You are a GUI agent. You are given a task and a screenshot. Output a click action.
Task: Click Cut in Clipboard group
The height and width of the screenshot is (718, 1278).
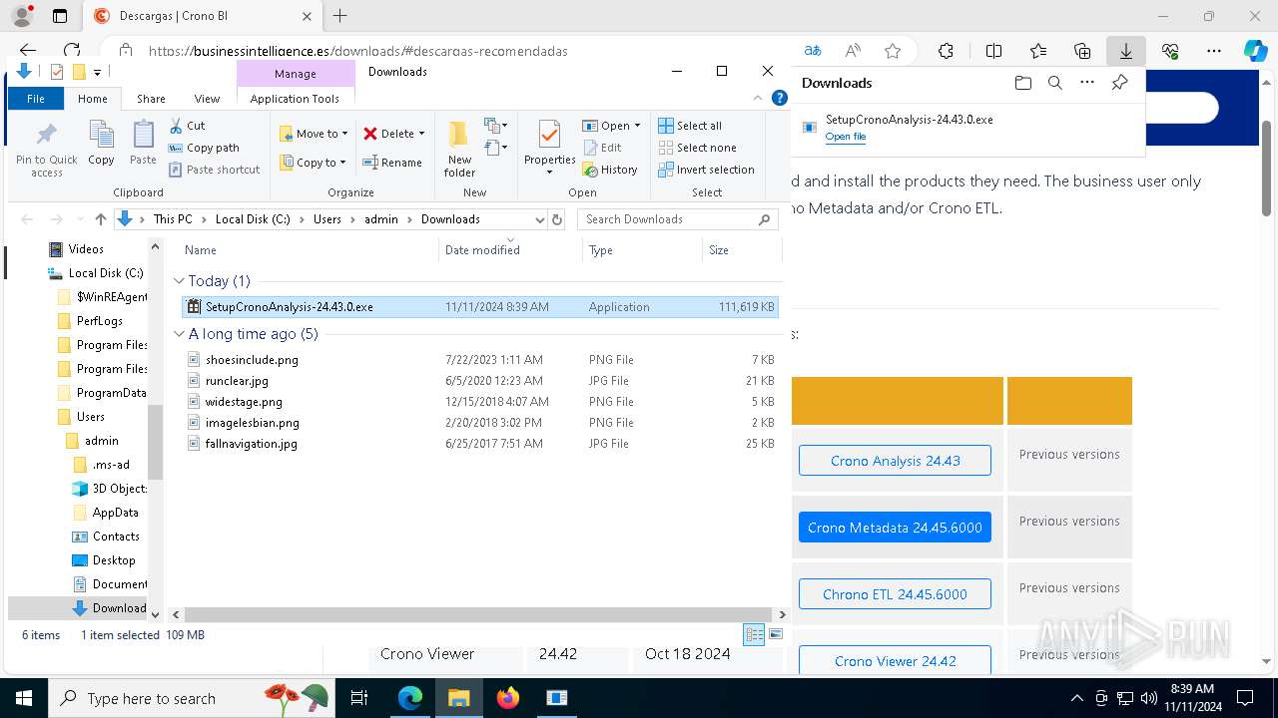tap(187, 126)
